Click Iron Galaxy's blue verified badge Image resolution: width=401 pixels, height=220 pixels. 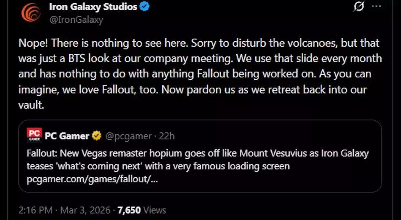145,7
